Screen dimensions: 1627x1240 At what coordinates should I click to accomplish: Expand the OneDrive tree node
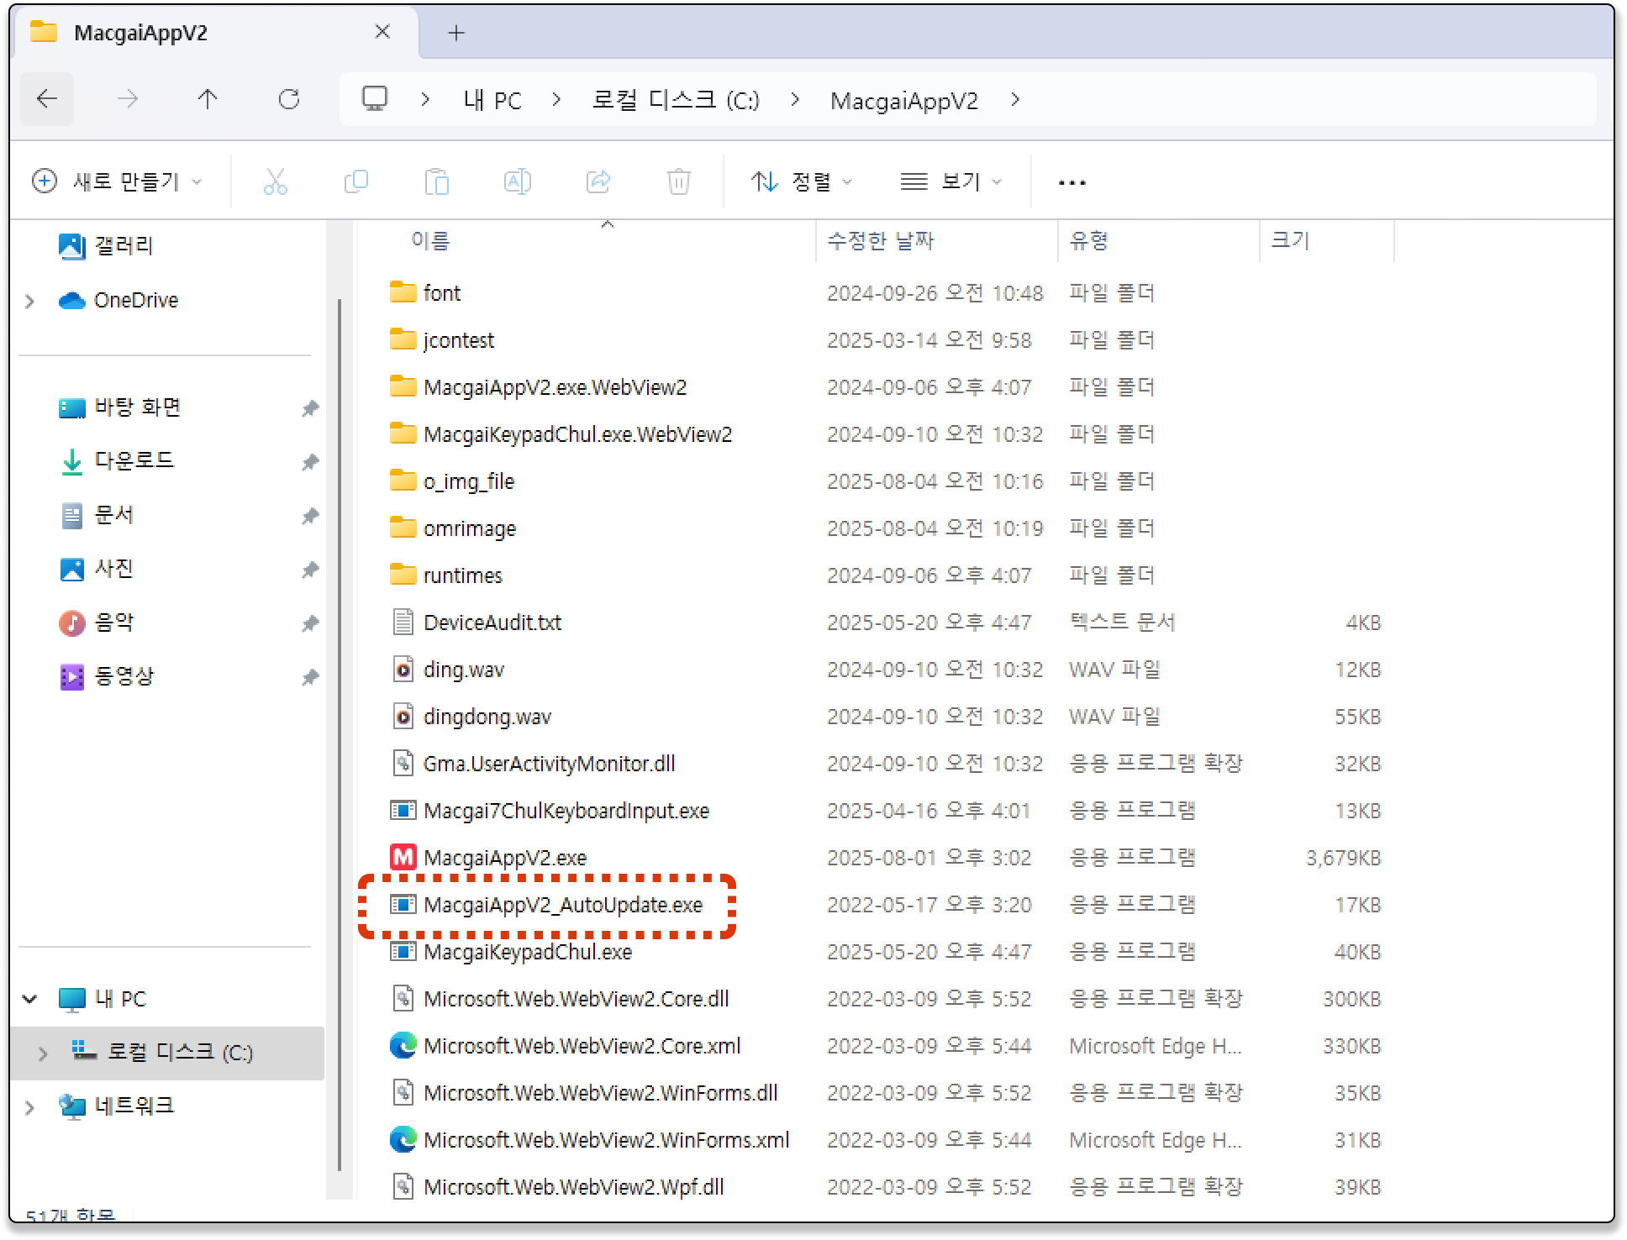pyautogui.click(x=30, y=301)
